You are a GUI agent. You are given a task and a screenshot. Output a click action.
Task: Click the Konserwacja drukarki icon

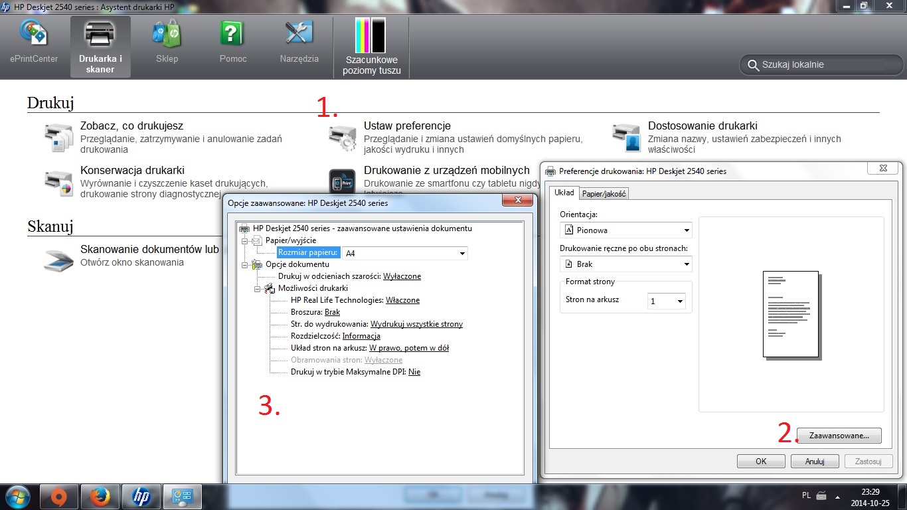coord(59,183)
